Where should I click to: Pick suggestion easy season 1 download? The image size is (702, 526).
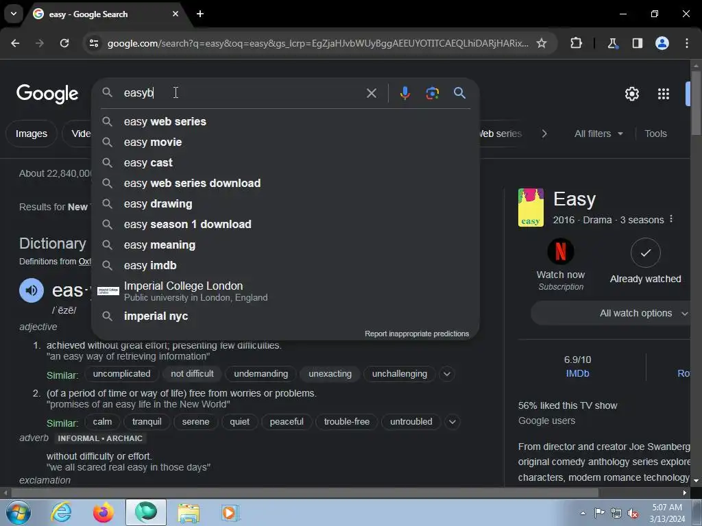pos(285,224)
